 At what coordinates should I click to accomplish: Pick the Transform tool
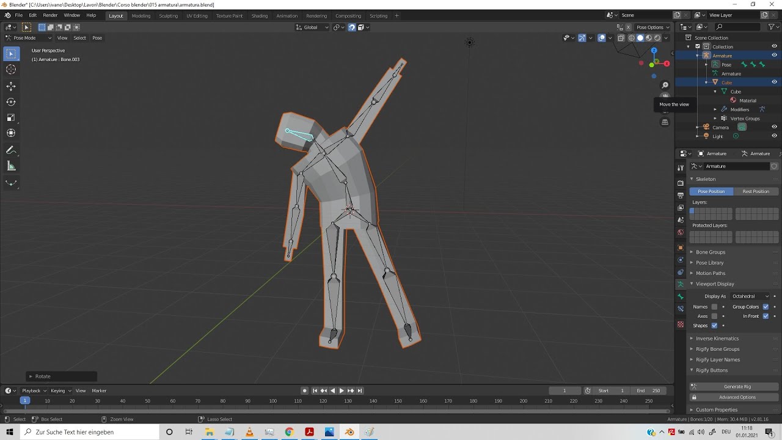tap(11, 133)
